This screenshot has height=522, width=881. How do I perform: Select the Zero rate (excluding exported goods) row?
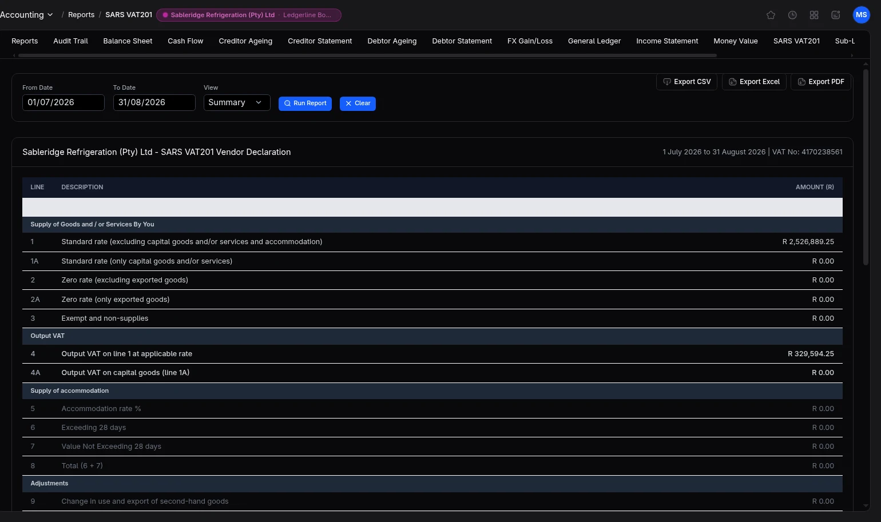click(x=432, y=280)
